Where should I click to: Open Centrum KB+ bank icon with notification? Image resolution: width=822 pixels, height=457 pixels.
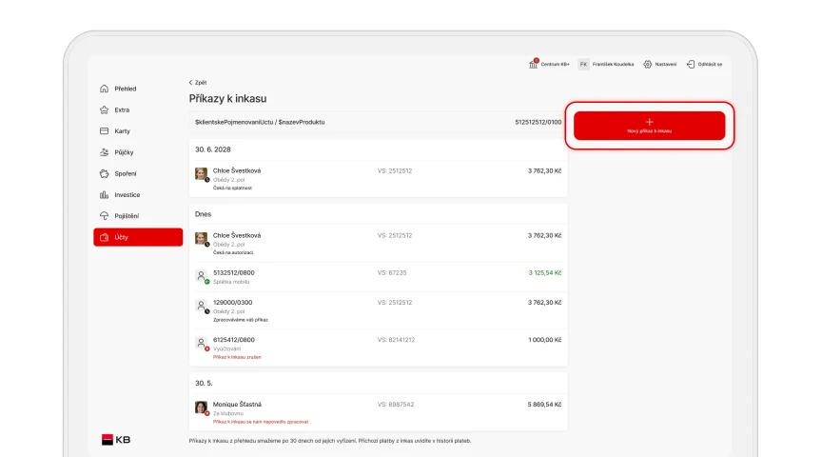pos(533,64)
